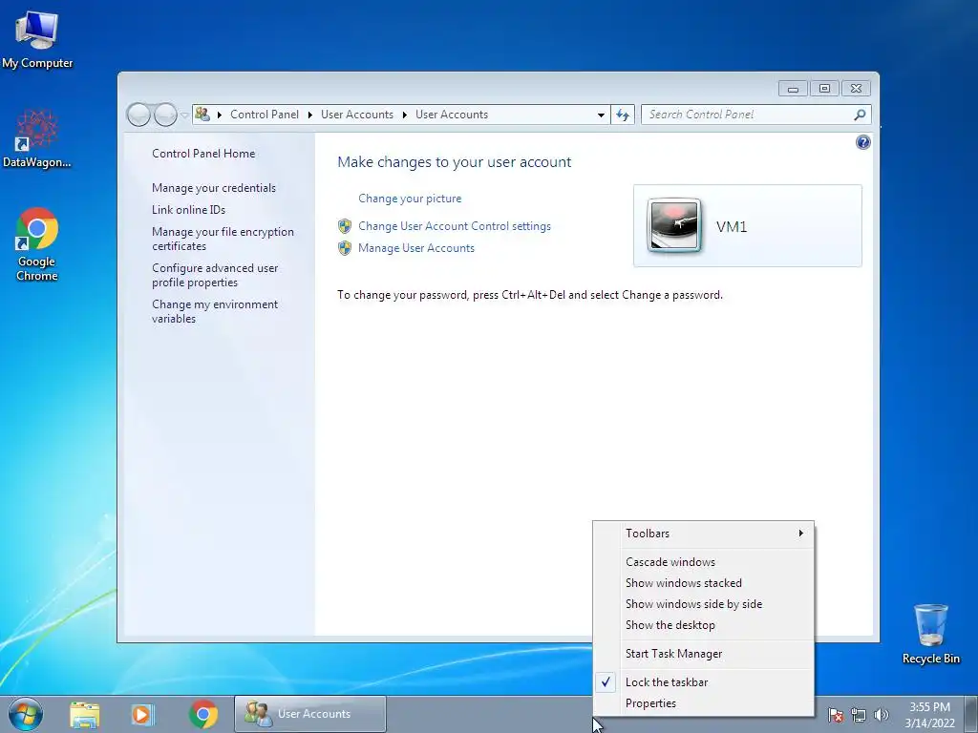This screenshot has width=978, height=733.
Task: Expand the arrow before Control Panel breadcrumb
Action: [x=220, y=115]
